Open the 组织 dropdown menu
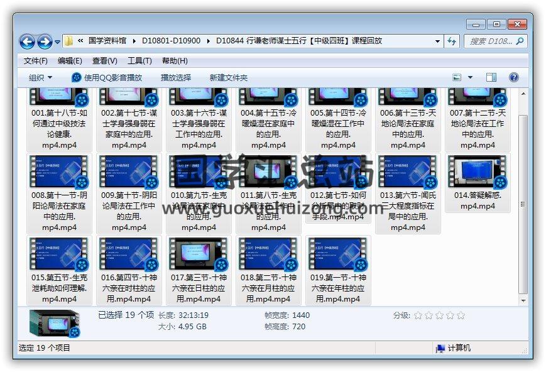 click(40, 77)
